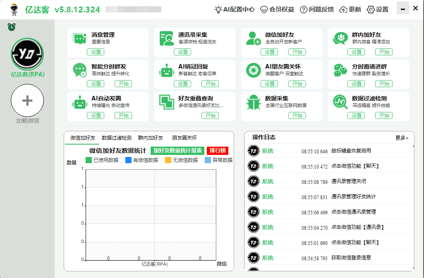Screen dimensions: 424x278
Task: Click the 群内加好友 group bubble icon
Action: (340, 38)
